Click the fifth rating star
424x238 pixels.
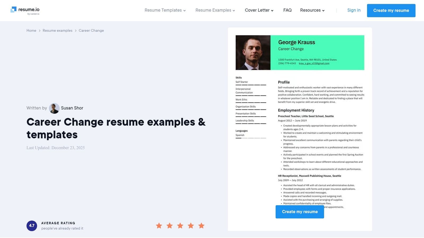click(201, 226)
